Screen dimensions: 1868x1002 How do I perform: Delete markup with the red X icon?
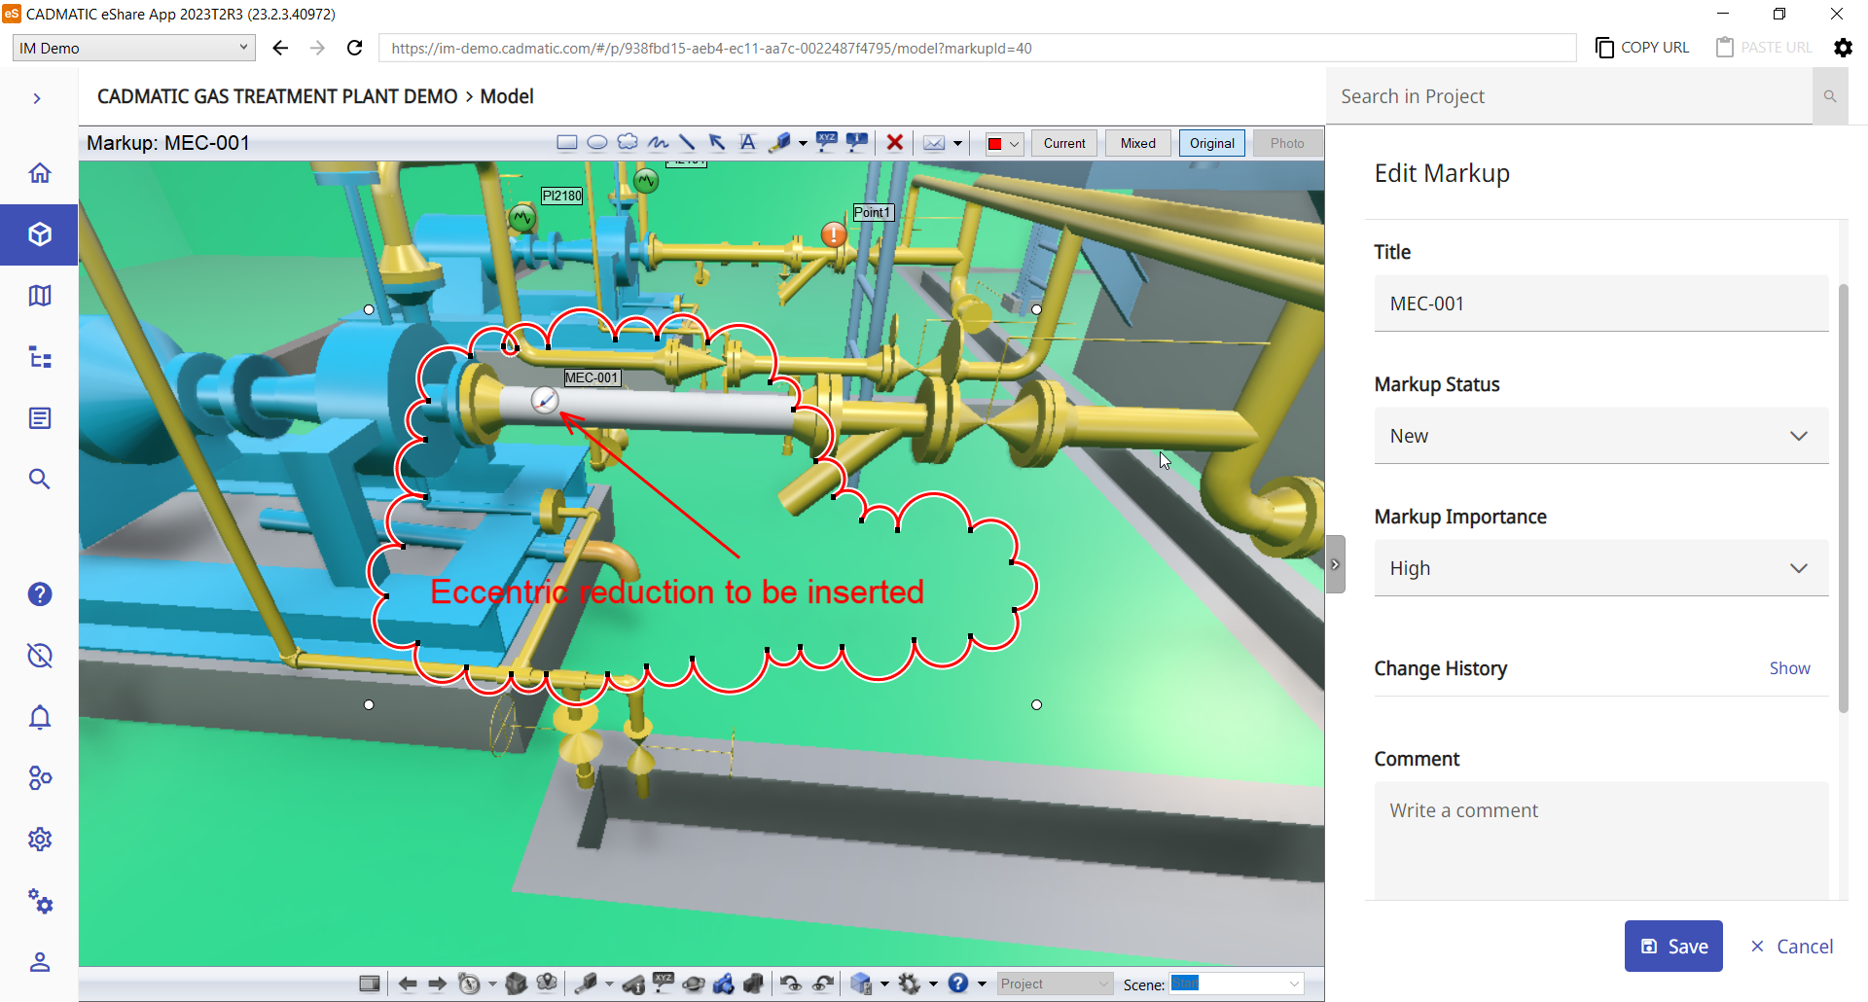[x=895, y=143]
